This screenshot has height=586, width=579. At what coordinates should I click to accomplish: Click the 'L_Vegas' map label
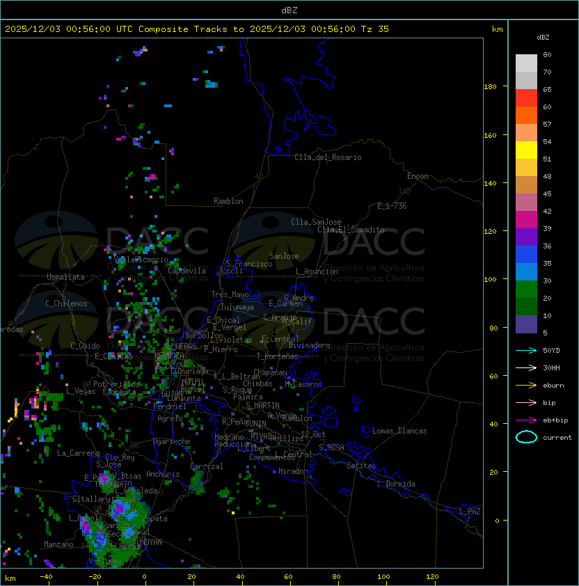click(x=81, y=391)
